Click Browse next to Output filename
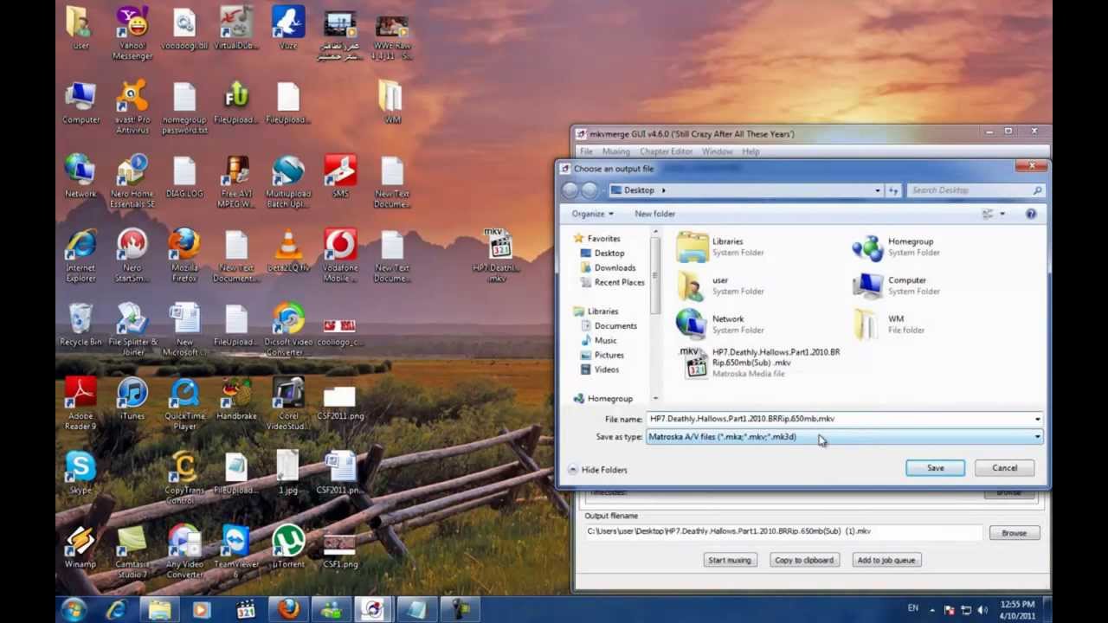 [1014, 533]
